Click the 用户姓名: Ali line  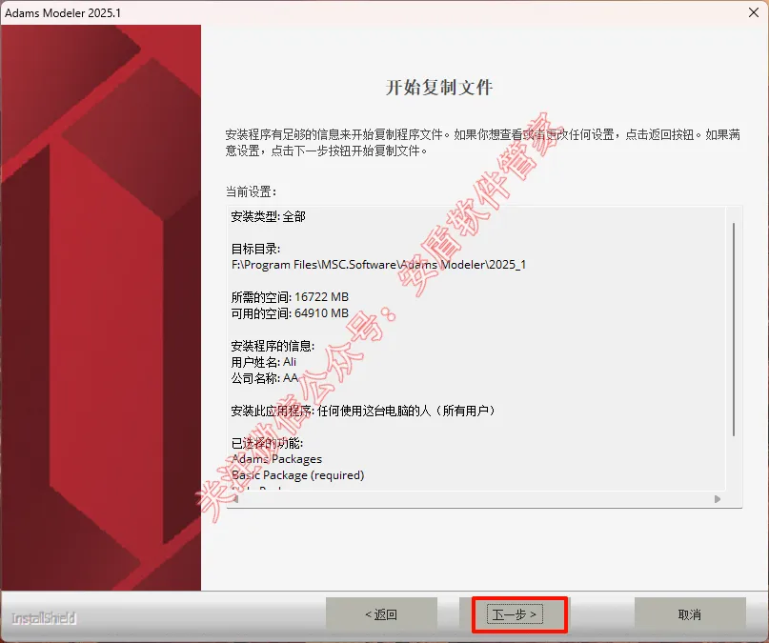coord(264,362)
